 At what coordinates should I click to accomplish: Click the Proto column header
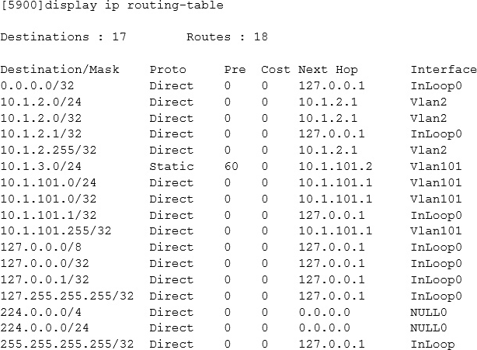(168, 70)
